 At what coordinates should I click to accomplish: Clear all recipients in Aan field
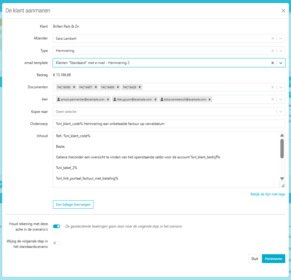pyautogui.click(x=273, y=99)
